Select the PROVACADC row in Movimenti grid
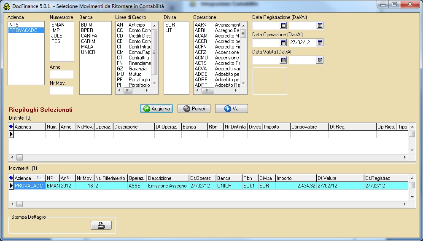Image resolution: width=423 pixels, height=241 pixels. [29, 186]
